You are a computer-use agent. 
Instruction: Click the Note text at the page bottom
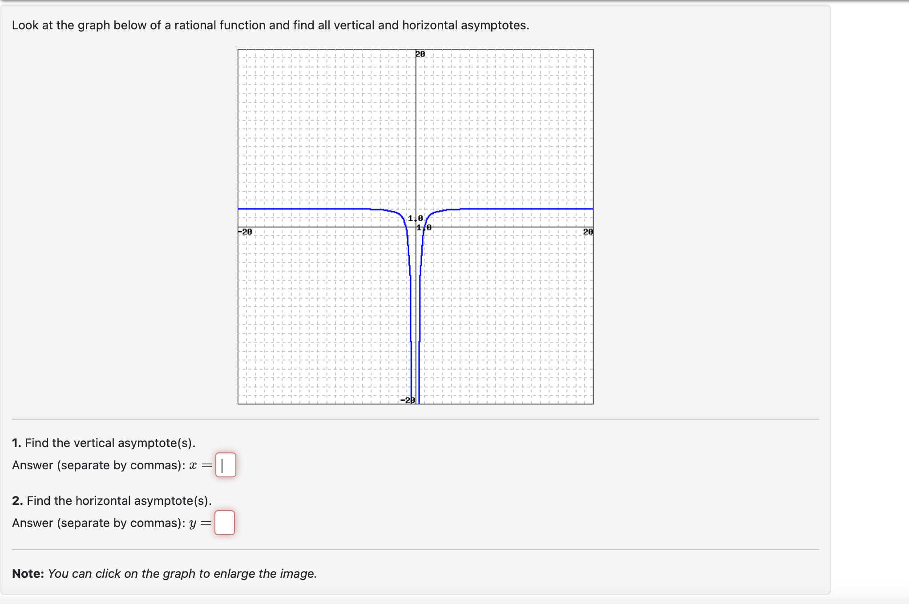coord(164,574)
